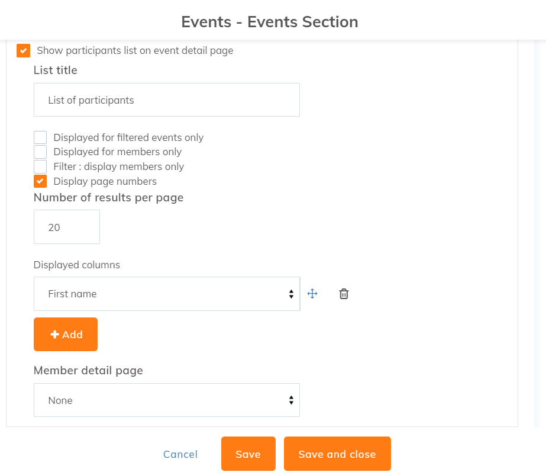The image size is (546, 475).
Task: Uncheck Show participants list on event detail page
Action: tap(24, 50)
